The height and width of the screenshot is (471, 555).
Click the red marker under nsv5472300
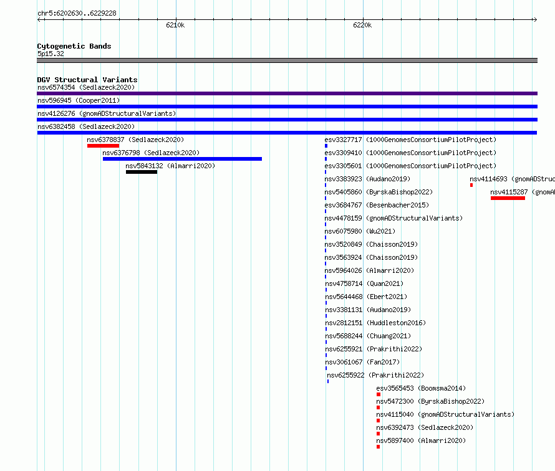379,407
